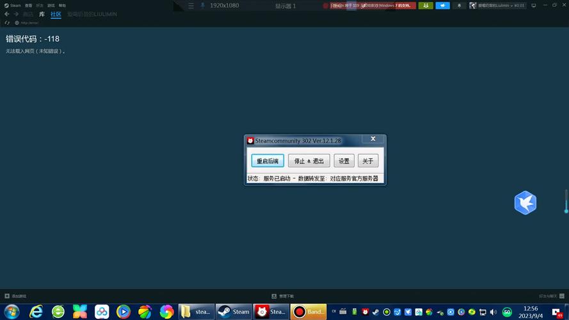This screenshot has height=320, width=569.
Task: Click the blue announcements megaphone button
Action: point(443,6)
